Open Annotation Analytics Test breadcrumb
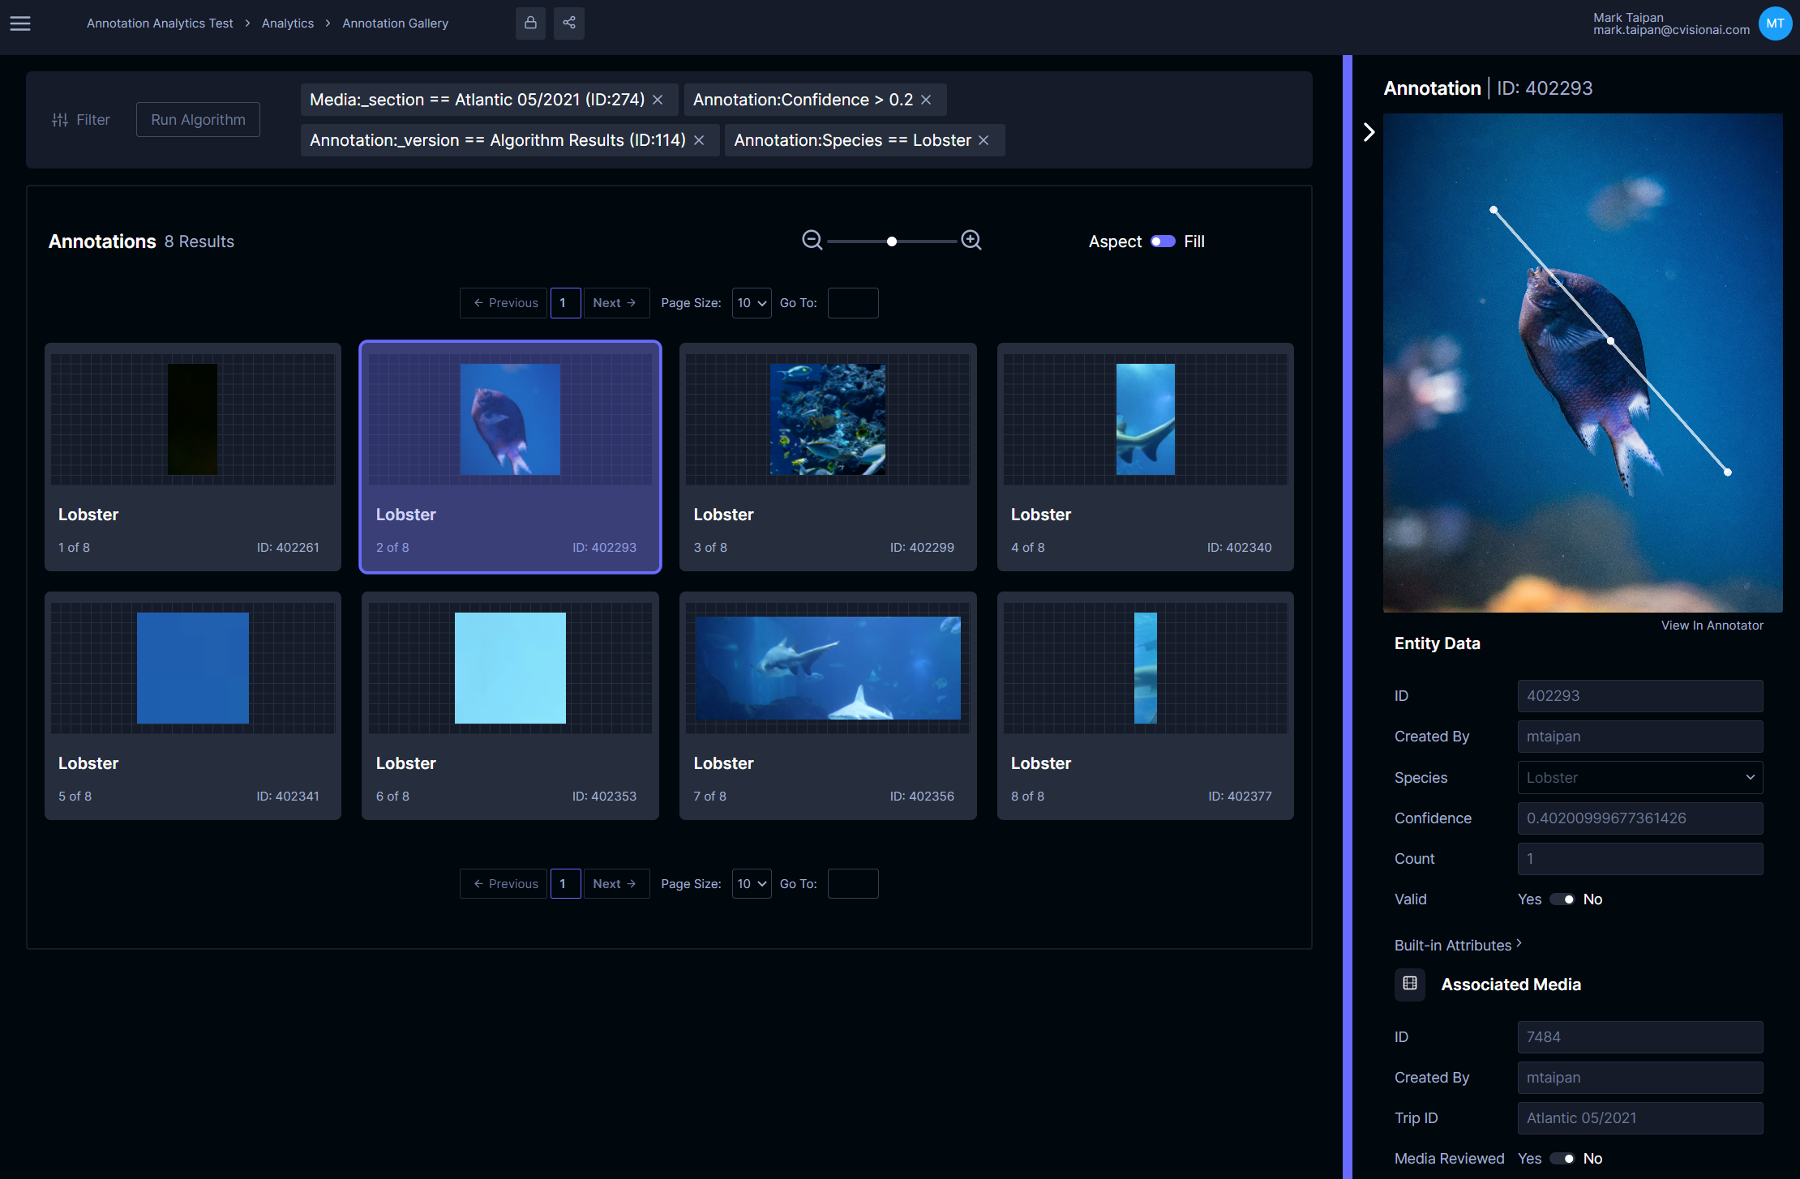Viewport: 1800px width, 1179px height. pyautogui.click(x=160, y=23)
